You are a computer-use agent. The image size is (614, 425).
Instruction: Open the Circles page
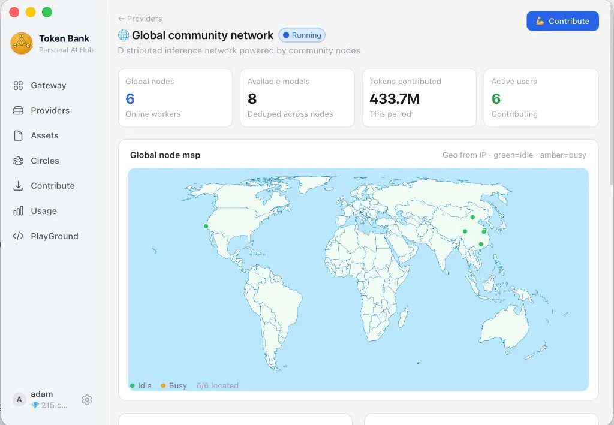[53, 161]
